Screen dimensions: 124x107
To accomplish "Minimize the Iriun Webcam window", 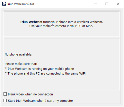I will pos(96,4).
